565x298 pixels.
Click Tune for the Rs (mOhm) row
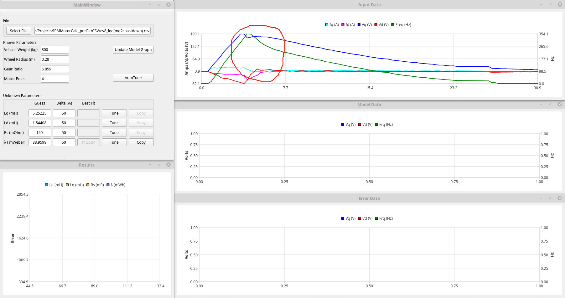point(114,133)
